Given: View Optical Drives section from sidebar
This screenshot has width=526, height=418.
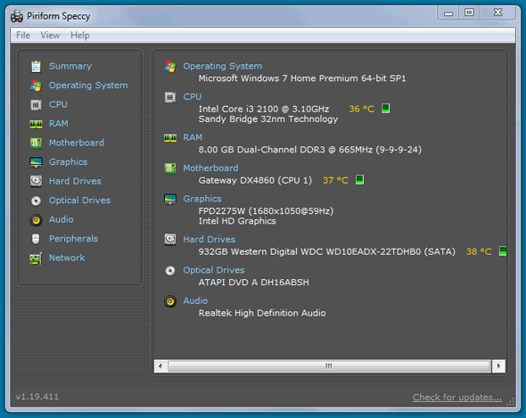Looking at the screenshot, I should 79,201.
